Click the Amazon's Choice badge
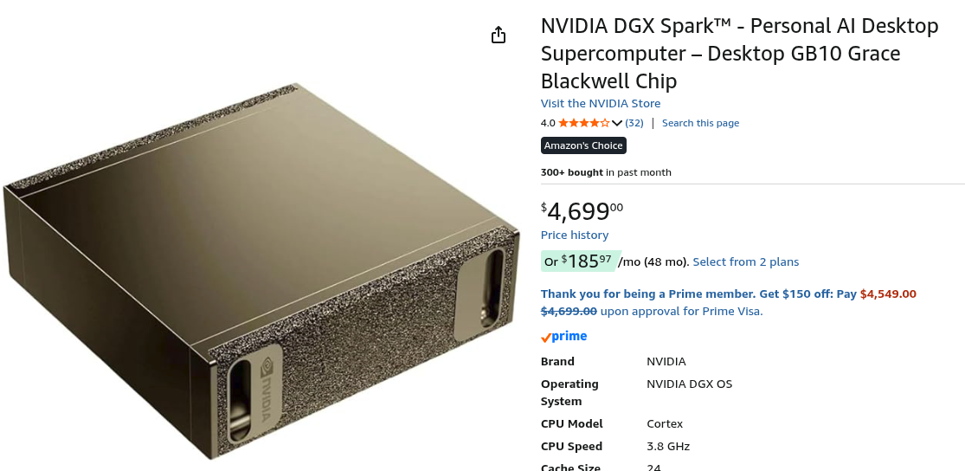The image size is (965, 471). pos(583,145)
